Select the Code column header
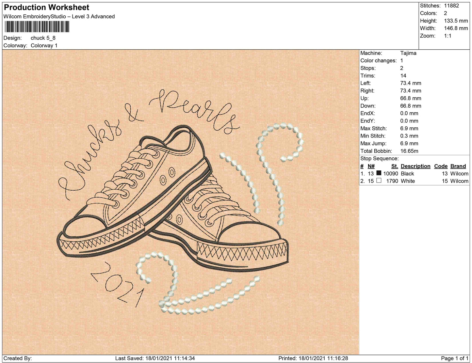 (x=441, y=166)
